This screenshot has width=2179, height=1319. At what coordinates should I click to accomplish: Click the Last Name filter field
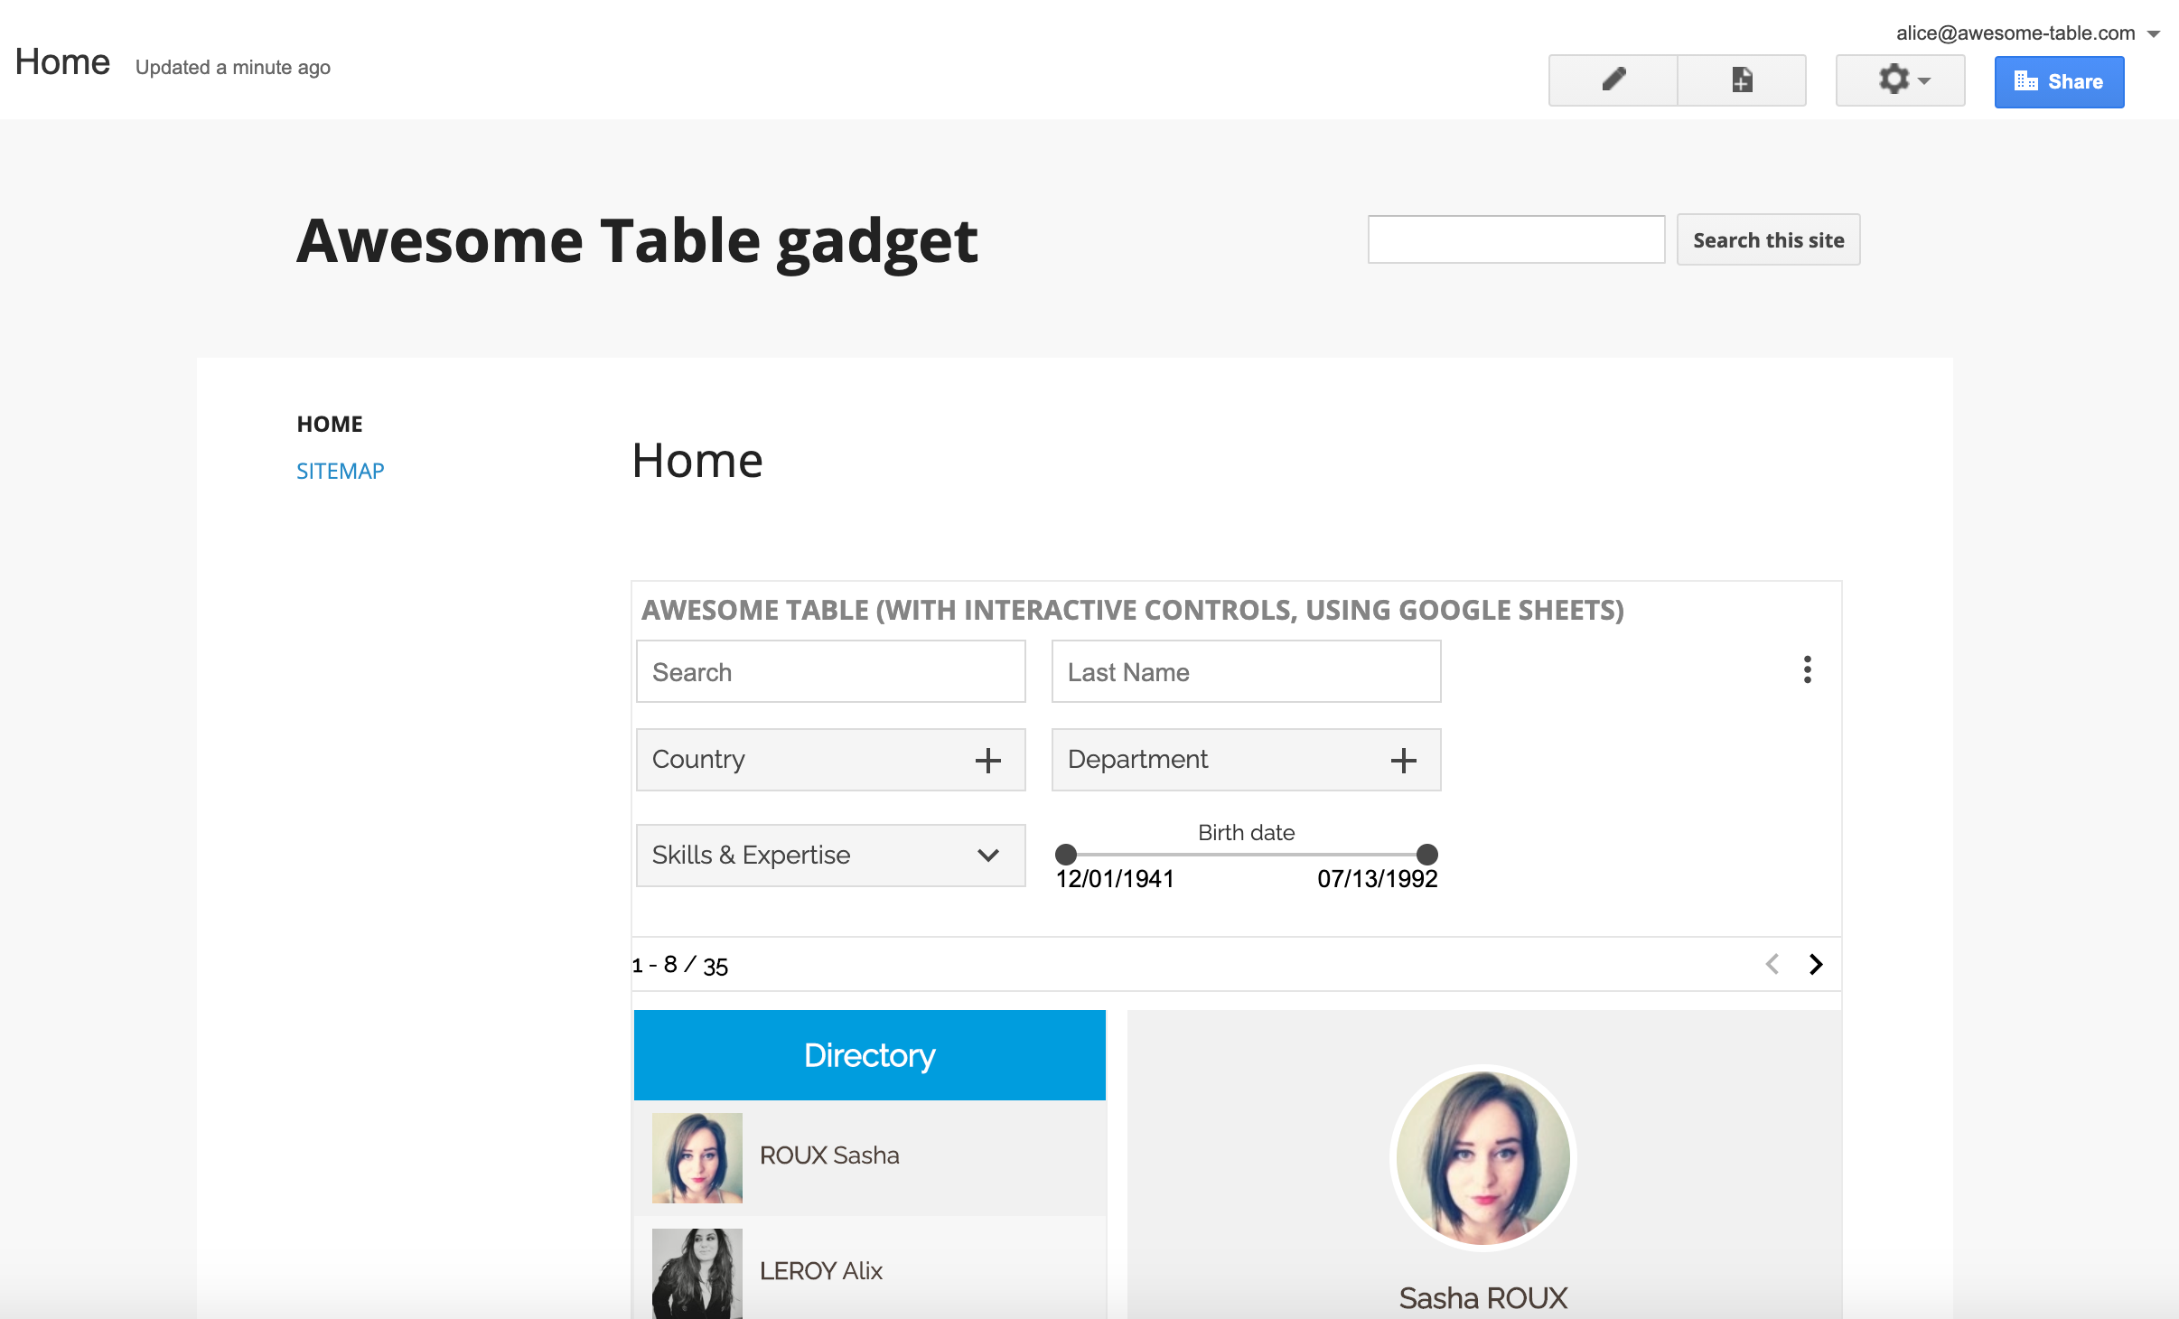(1246, 671)
